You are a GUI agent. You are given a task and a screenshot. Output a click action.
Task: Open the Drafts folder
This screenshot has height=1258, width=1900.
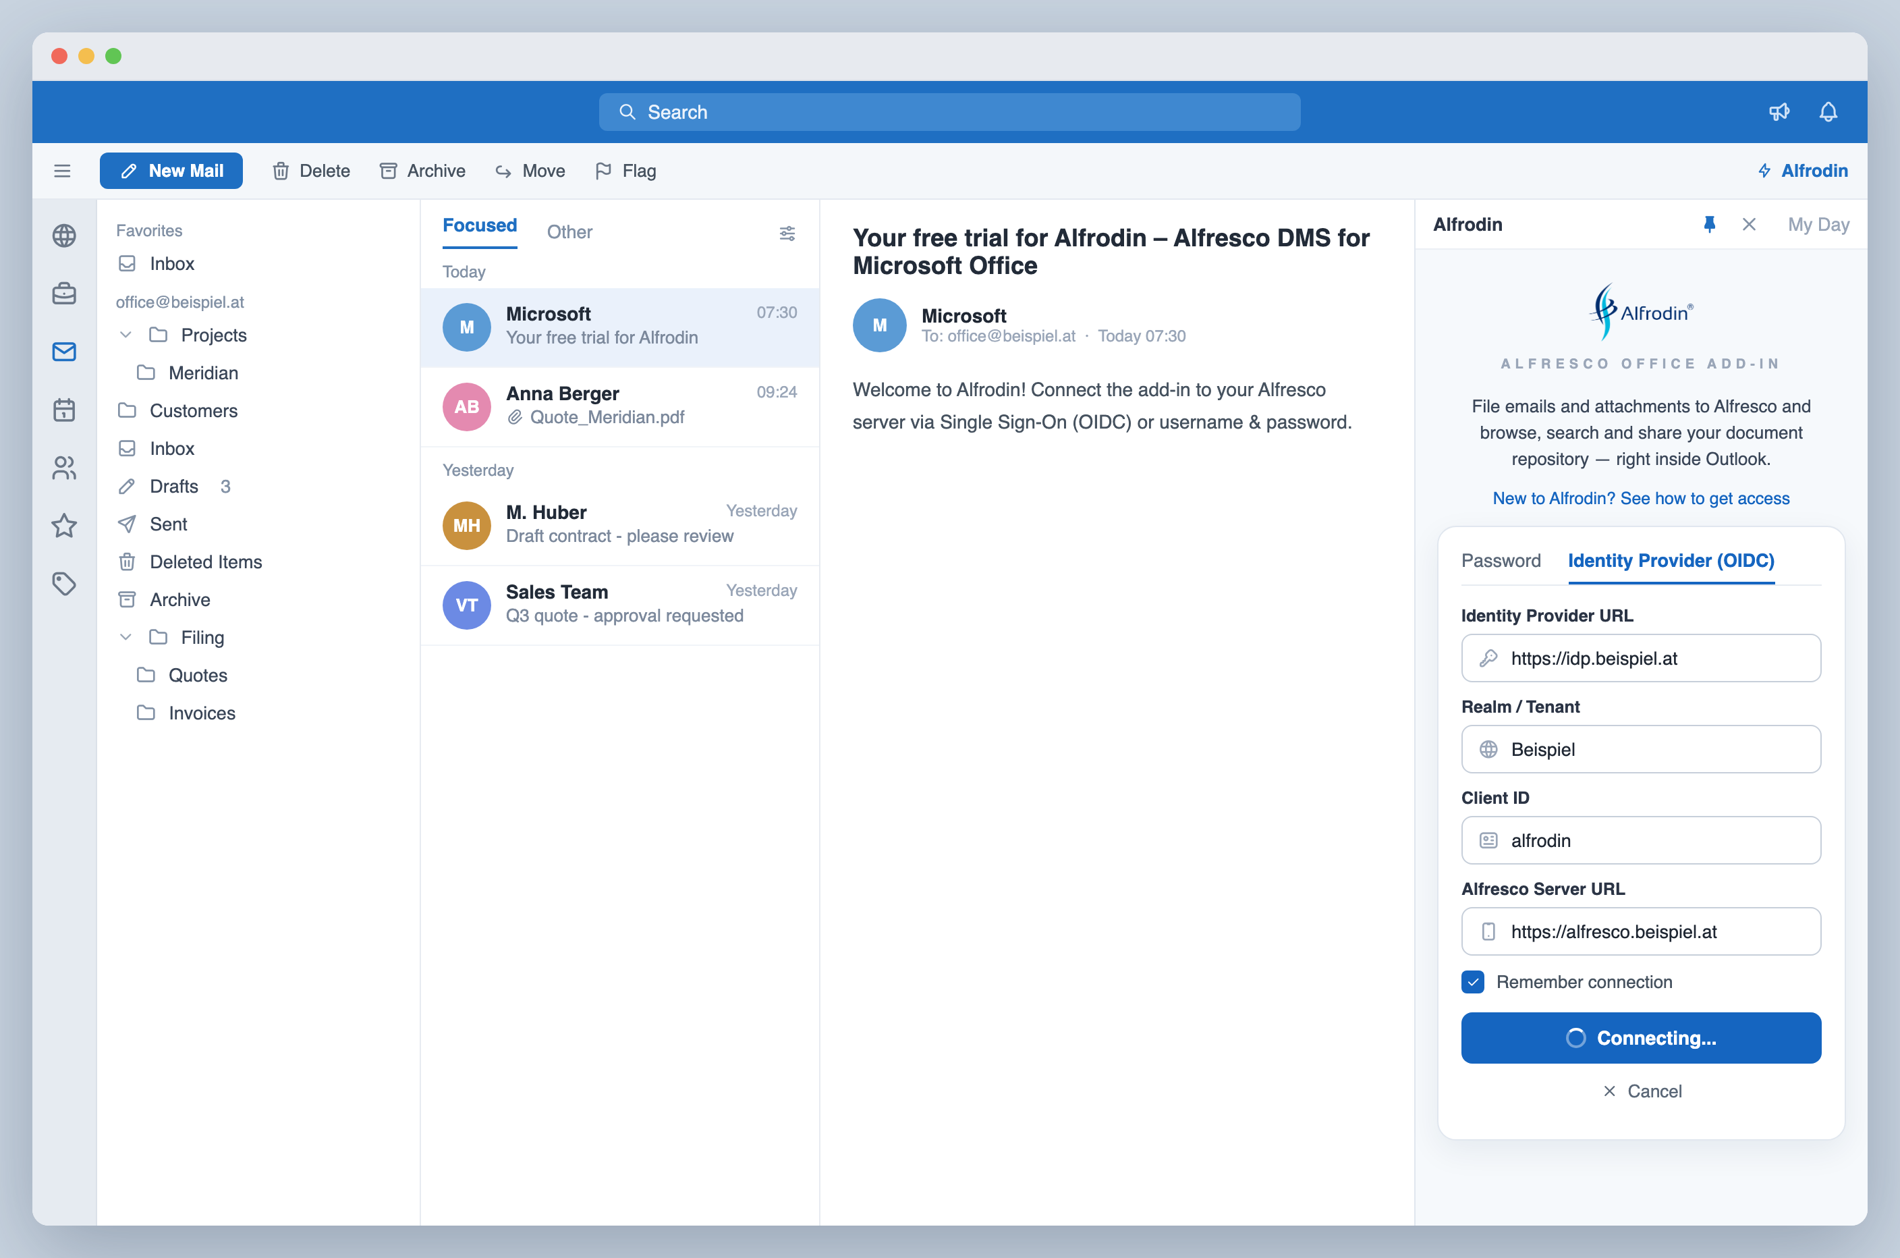pos(258,486)
